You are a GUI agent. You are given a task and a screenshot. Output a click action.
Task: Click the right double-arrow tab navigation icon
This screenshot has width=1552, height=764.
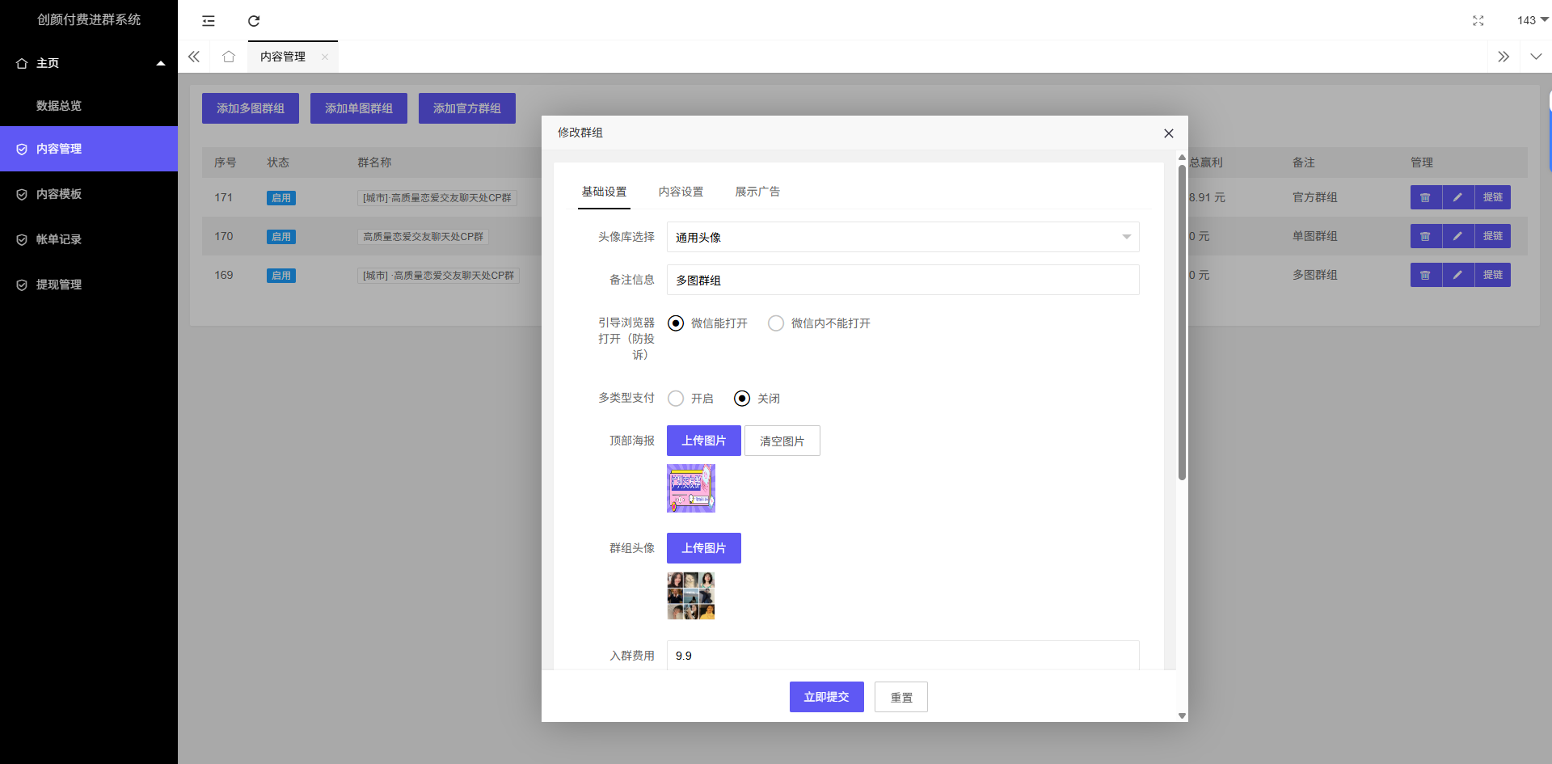pyautogui.click(x=1504, y=57)
